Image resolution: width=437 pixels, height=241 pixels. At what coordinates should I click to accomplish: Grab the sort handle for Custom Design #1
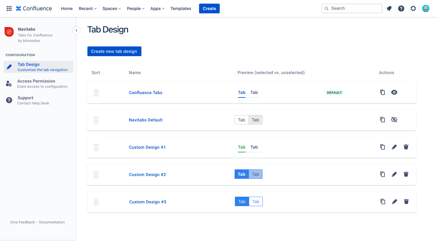tap(96, 148)
